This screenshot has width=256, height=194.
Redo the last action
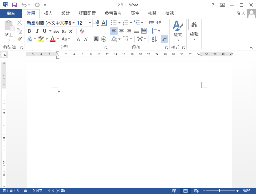click(x=37, y=5)
